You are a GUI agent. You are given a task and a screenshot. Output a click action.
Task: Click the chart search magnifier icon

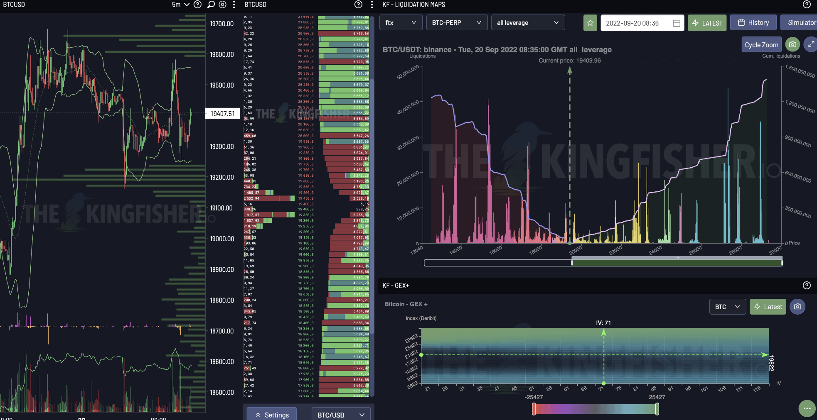[211, 5]
